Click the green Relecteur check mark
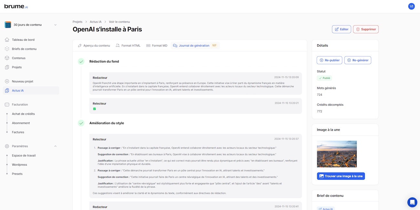This screenshot has width=420, height=210. click(94, 109)
